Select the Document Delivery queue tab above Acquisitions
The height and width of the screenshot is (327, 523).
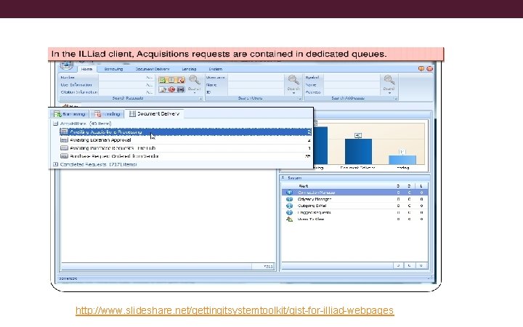point(155,114)
